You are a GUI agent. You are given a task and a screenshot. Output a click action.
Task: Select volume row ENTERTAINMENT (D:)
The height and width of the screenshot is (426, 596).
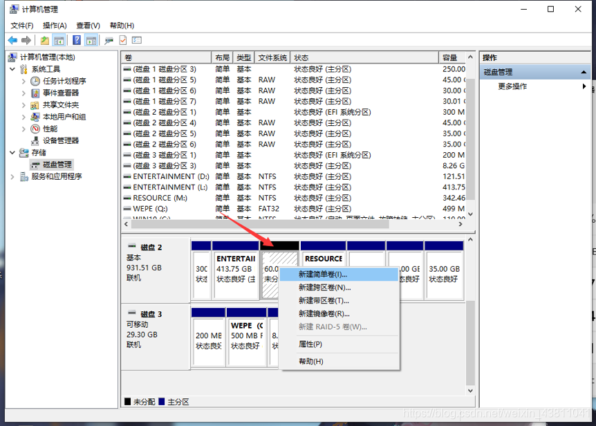pos(294,177)
